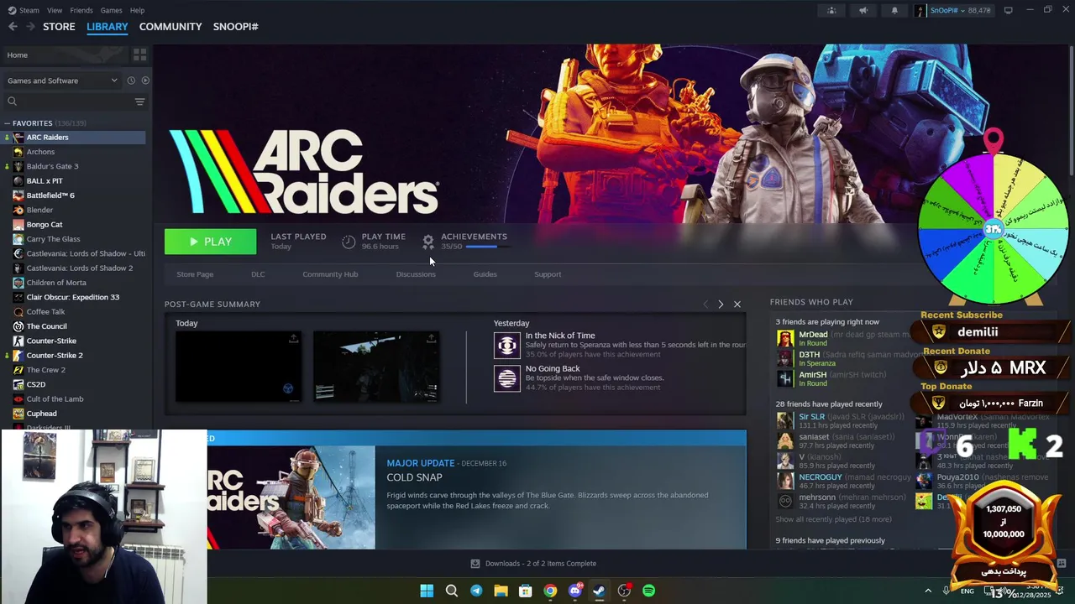The image size is (1075, 604).
Task: Open the STORE tab
Action: click(x=59, y=27)
